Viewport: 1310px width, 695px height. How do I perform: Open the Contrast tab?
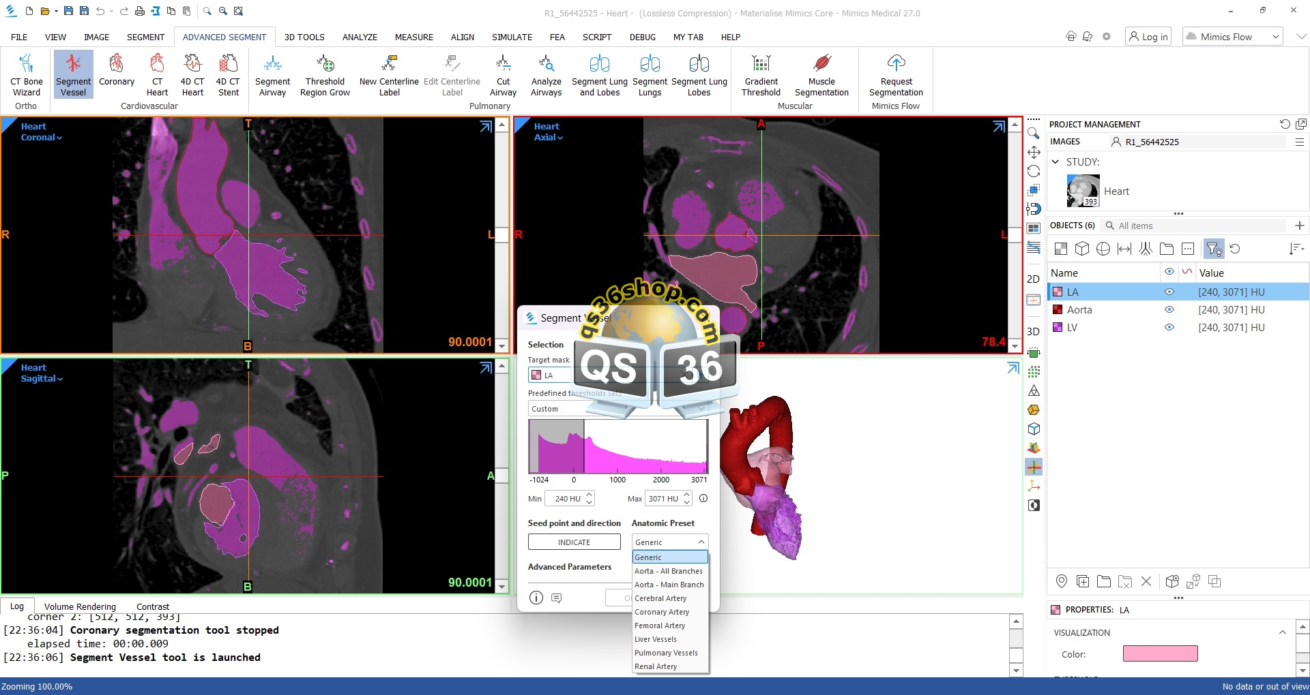pyautogui.click(x=153, y=606)
